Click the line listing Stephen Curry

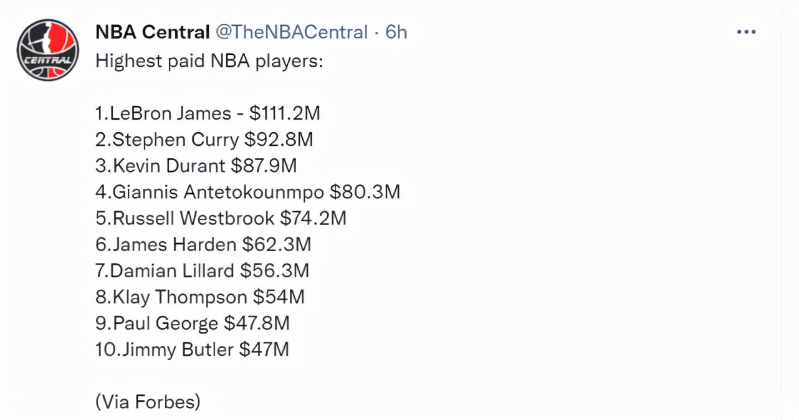pyautogui.click(x=204, y=139)
